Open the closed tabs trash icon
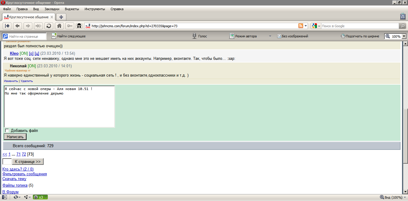Viewport: 408px width, 201px height. point(403,16)
